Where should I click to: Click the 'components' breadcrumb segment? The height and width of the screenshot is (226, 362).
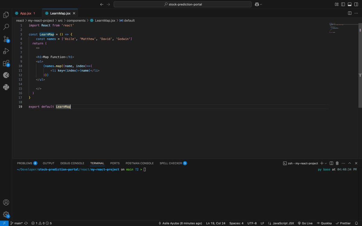76,20
